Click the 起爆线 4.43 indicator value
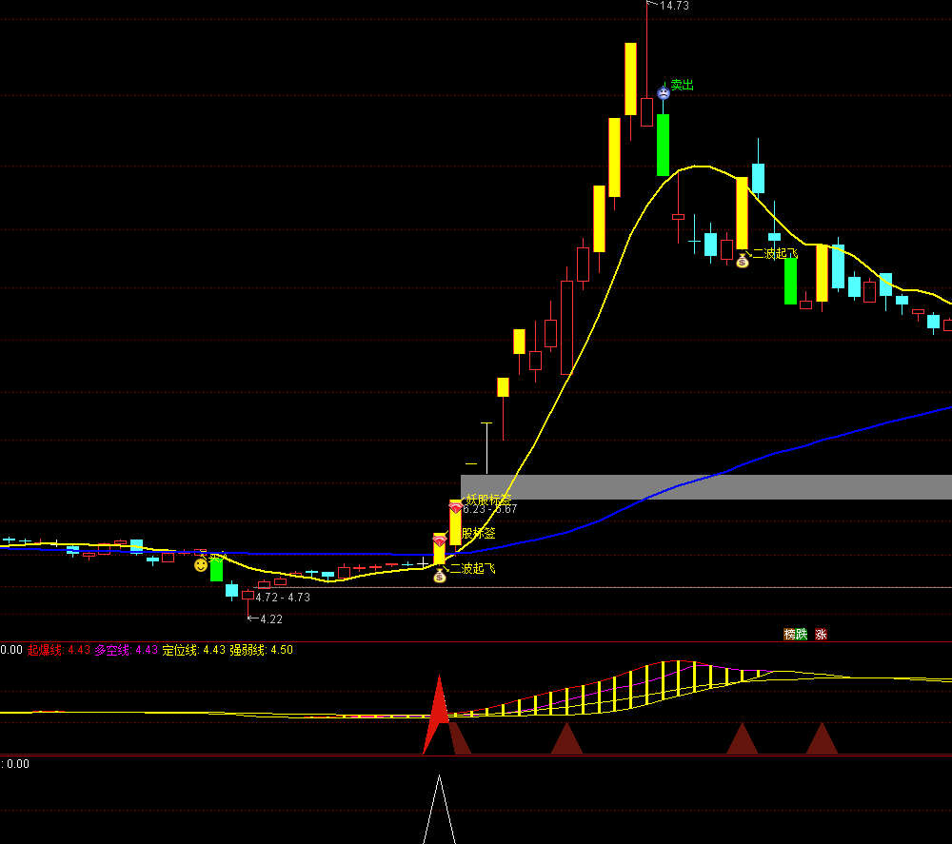This screenshot has width=952, height=844. 59,652
